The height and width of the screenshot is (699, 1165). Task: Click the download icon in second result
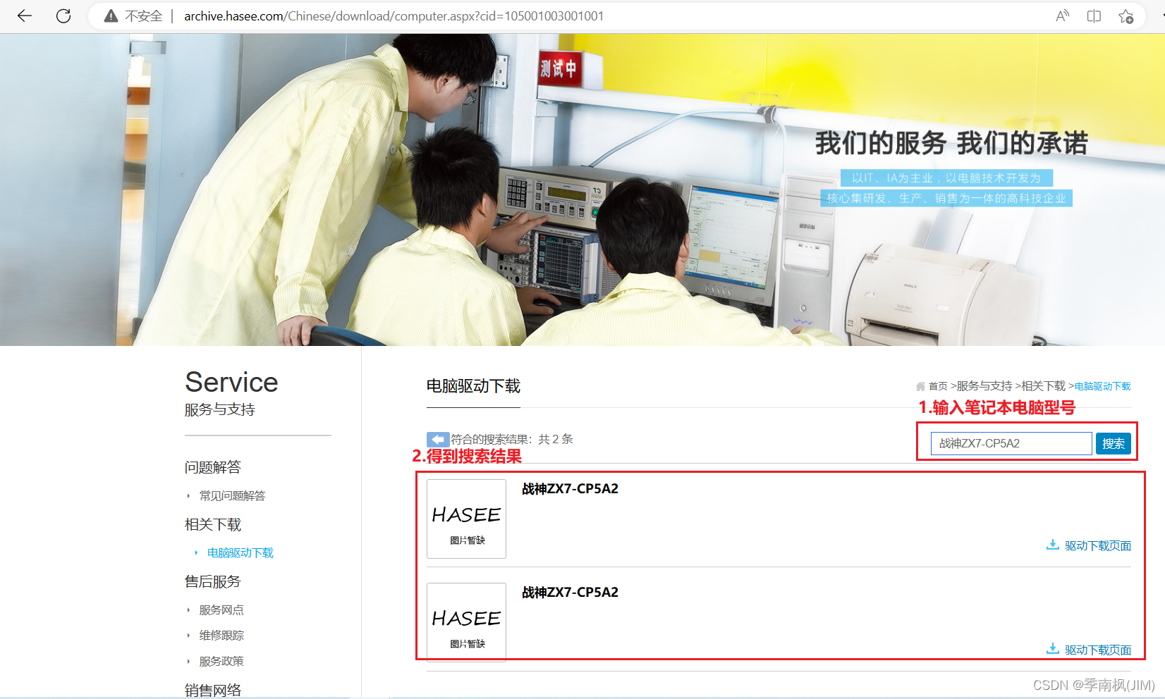click(1052, 648)
